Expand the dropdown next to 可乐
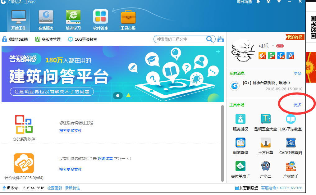Viewport: 316px width, 195px height. [x=273, y=46]
